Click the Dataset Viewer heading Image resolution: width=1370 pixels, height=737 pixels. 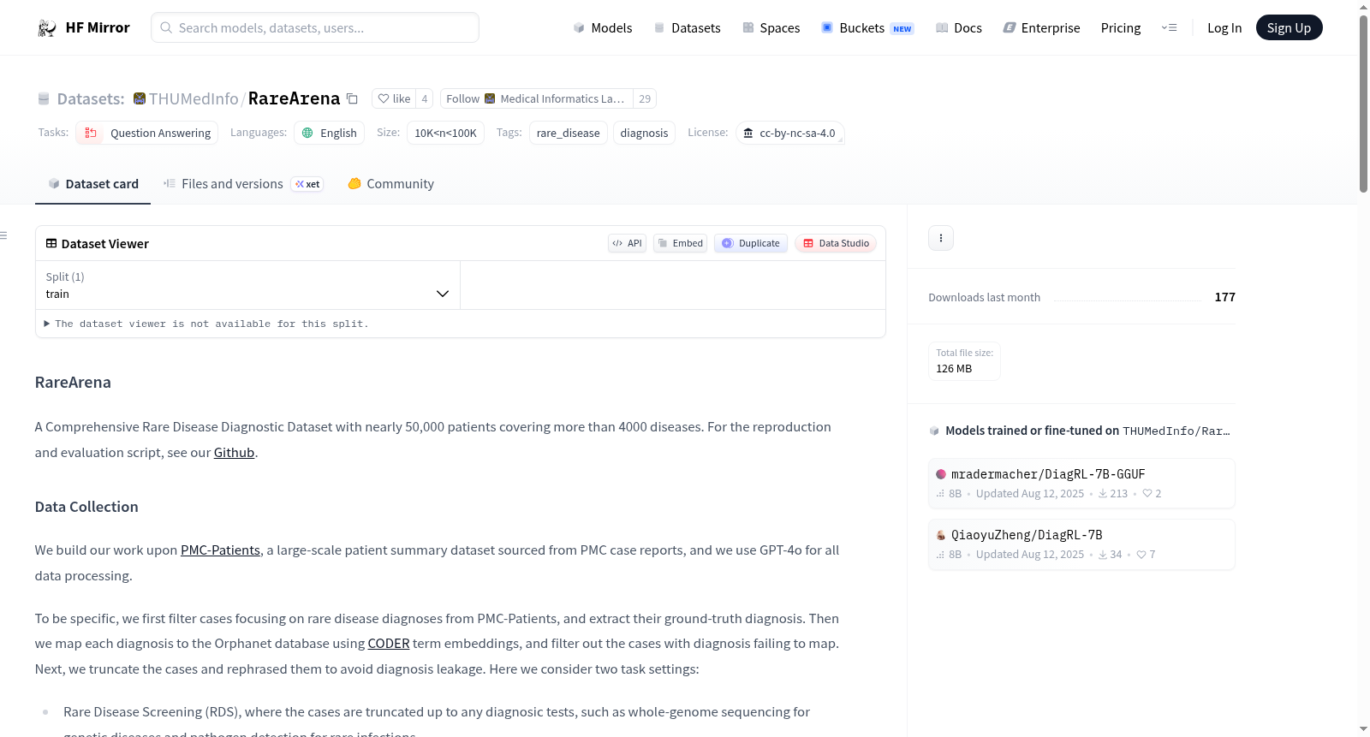click(105, 244)
